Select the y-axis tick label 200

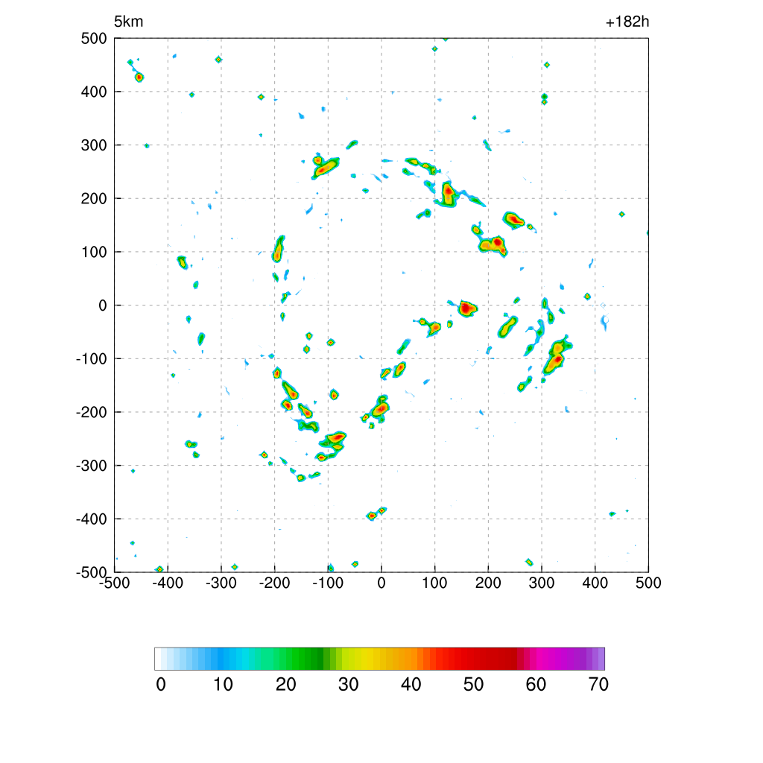94,198
